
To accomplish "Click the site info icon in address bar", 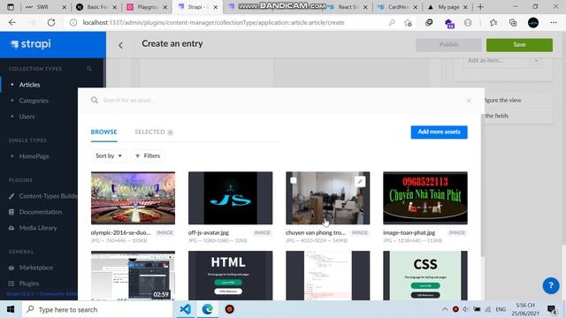I will [x=73, y=22].
